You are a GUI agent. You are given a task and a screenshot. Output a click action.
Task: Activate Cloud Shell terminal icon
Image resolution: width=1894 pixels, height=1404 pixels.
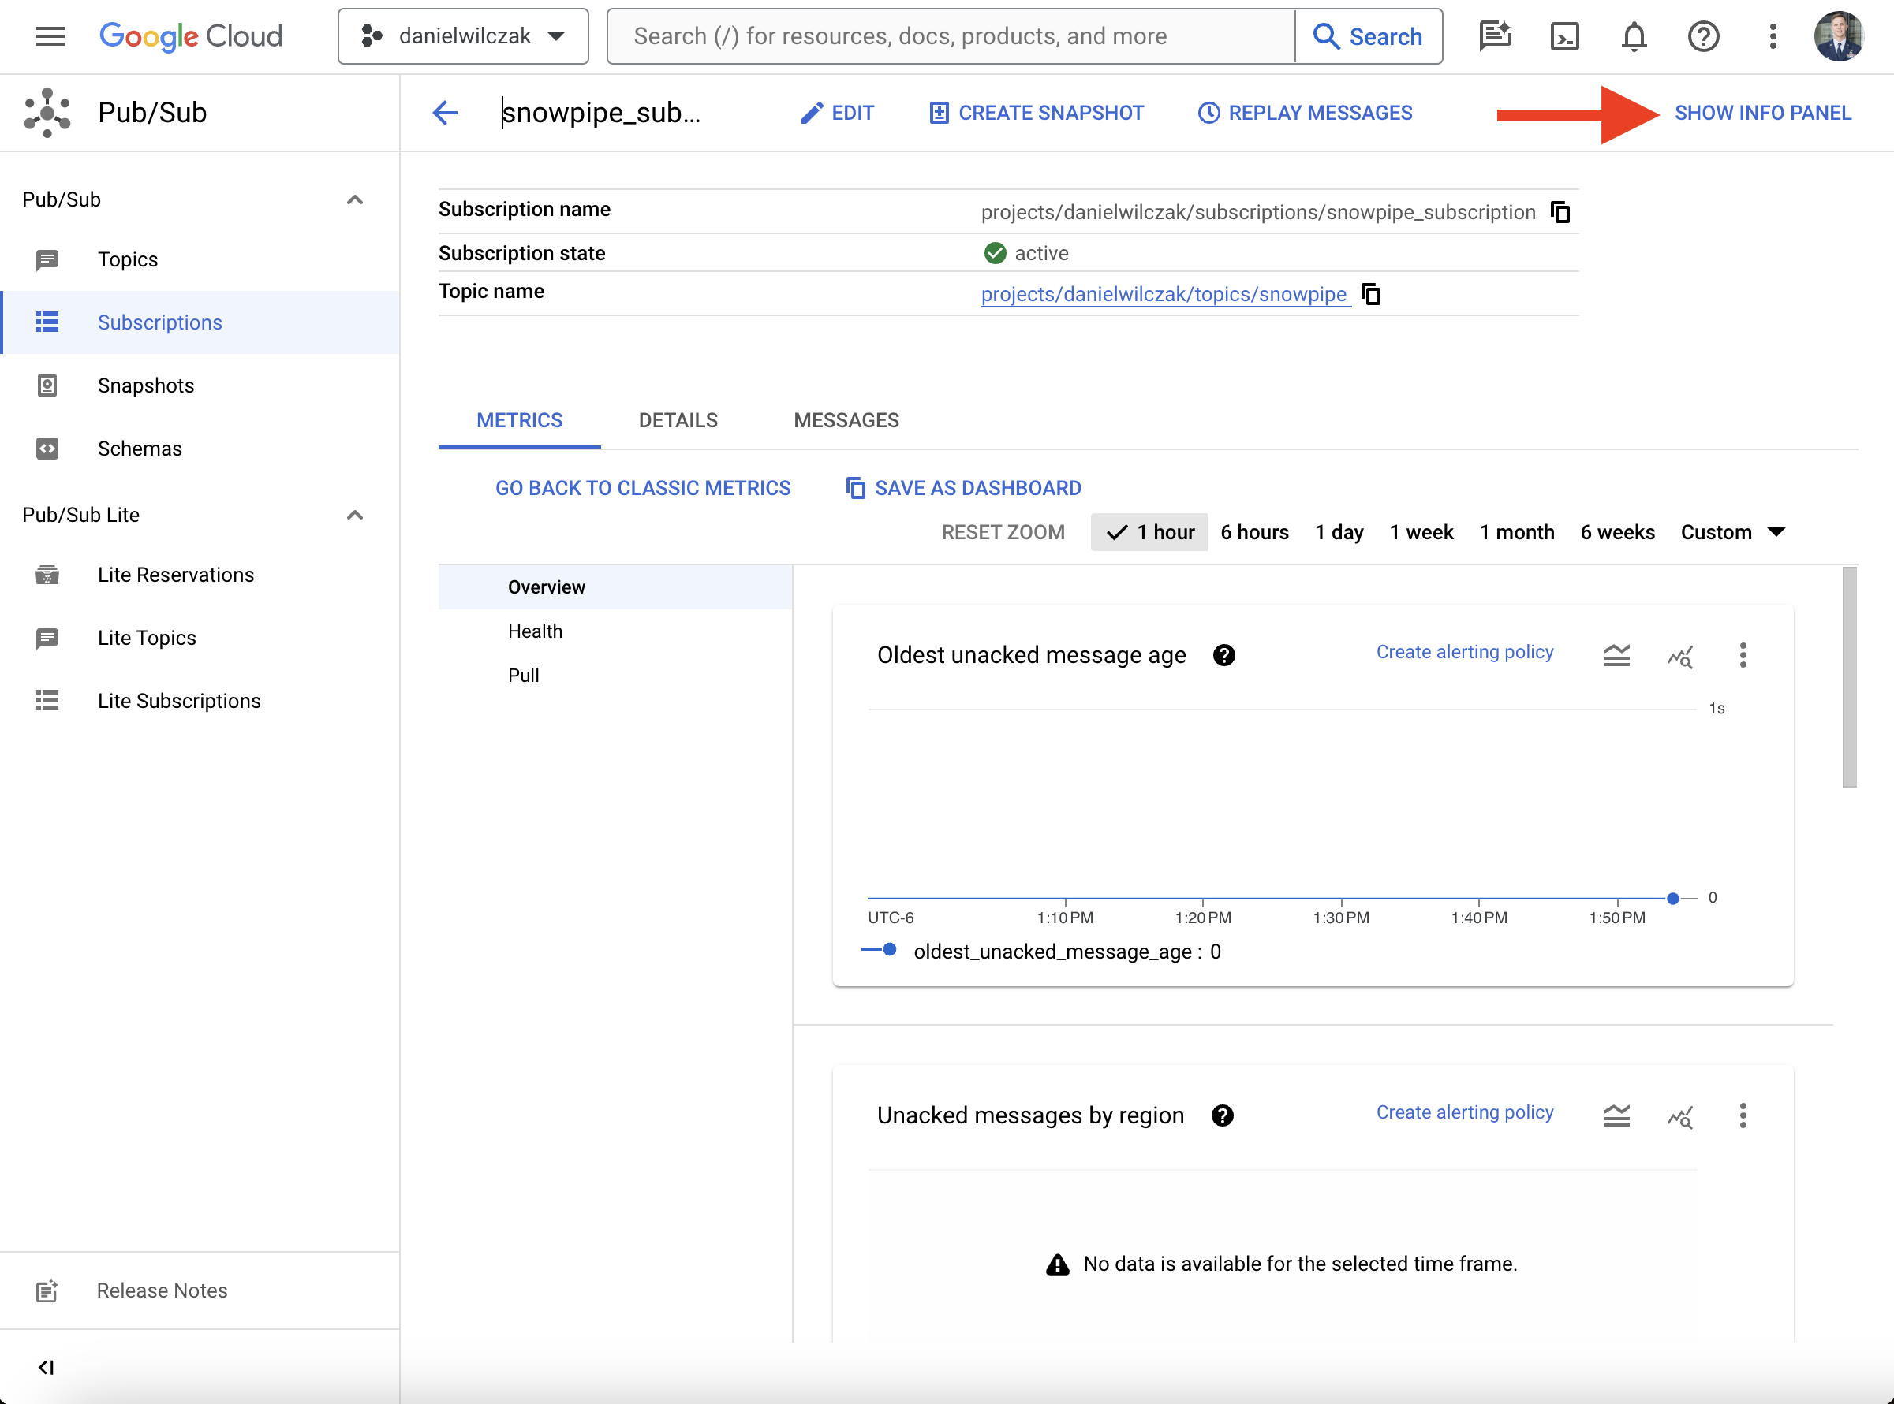(1564, 35)
